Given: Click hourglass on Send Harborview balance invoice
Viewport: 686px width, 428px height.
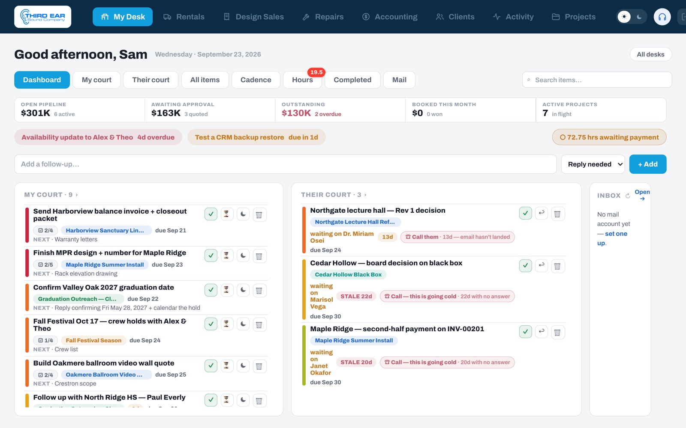Looking at the screenshot, I should pos(226,214).
